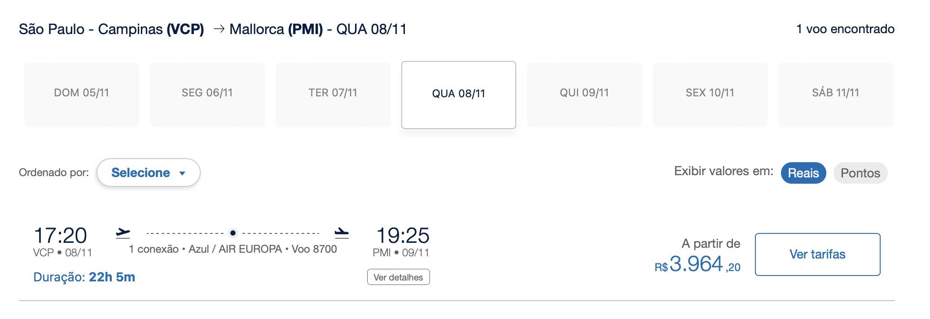Click the Selecione dropdown arrow
930x319 pixels.
[182, 173]
